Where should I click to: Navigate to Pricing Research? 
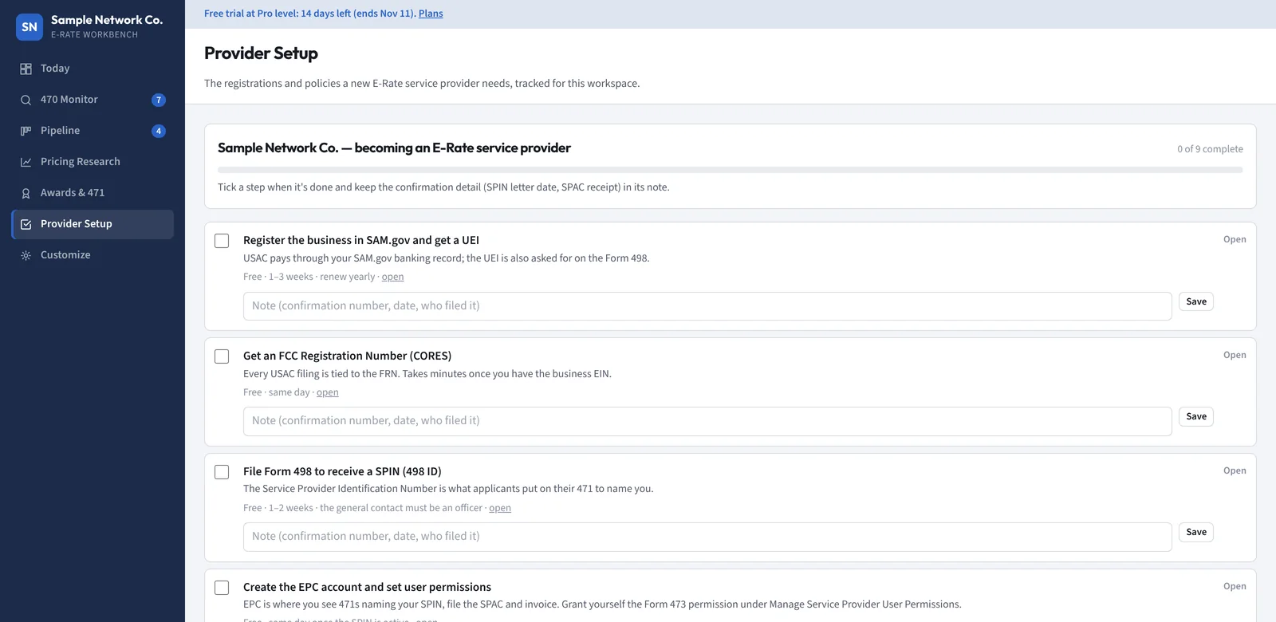(93, 162)
